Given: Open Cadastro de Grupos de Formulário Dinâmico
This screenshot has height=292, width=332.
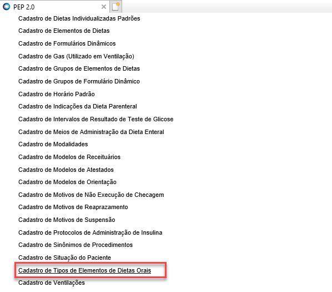Looking at the screenshot, I should [x=79, y=81].
